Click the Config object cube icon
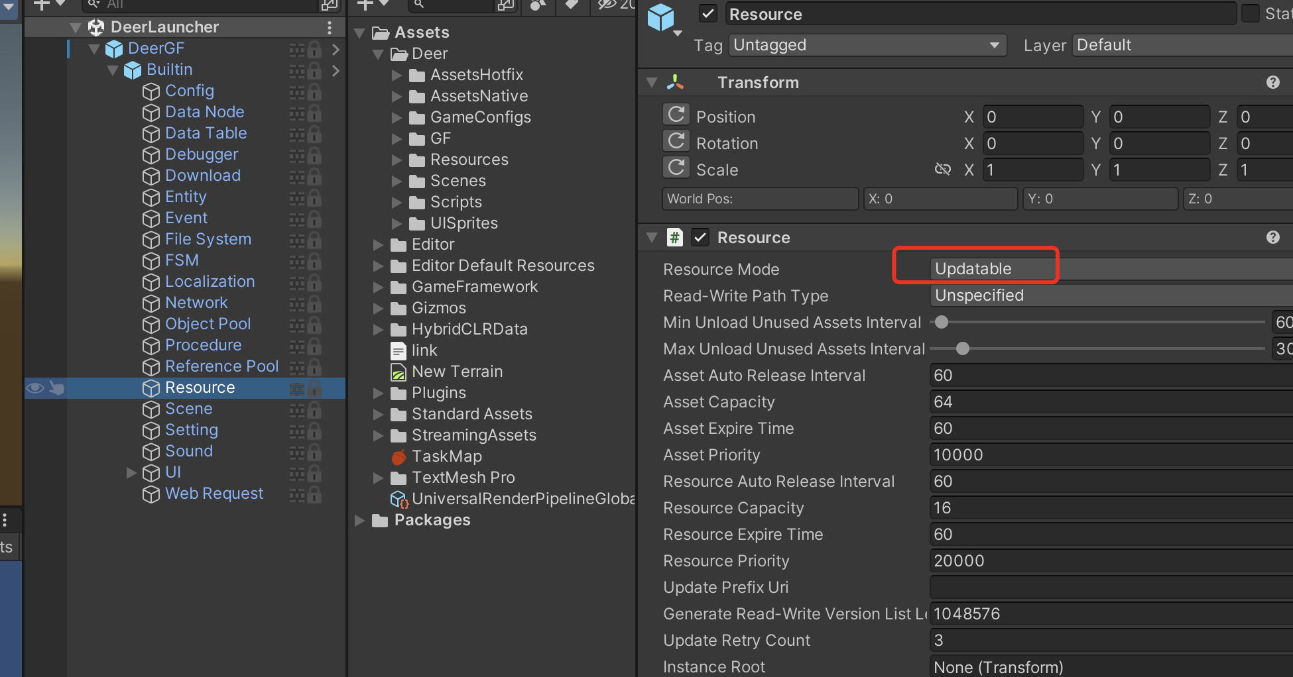The image size is (1293, 677). pos(151,91)
